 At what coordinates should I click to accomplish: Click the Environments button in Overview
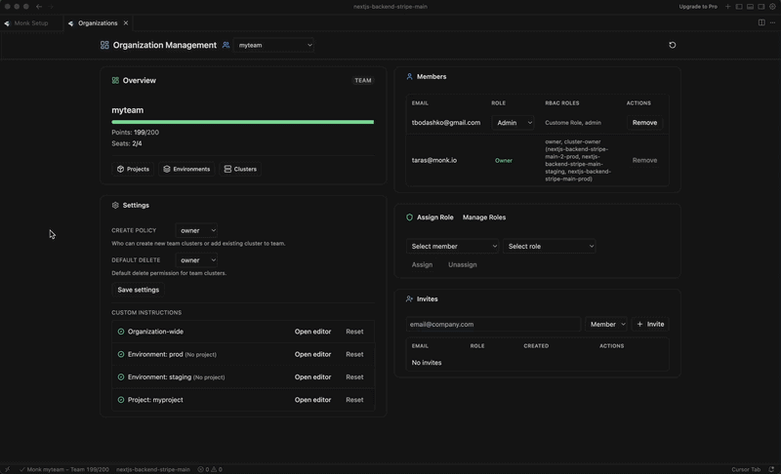(186, 169)
